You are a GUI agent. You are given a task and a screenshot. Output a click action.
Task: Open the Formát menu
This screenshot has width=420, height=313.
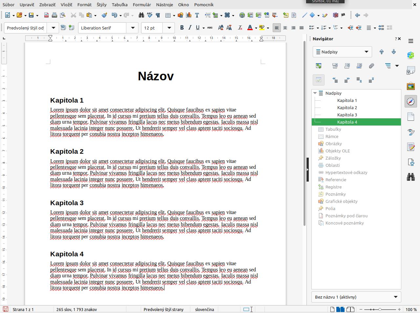(x=85, y=5)
